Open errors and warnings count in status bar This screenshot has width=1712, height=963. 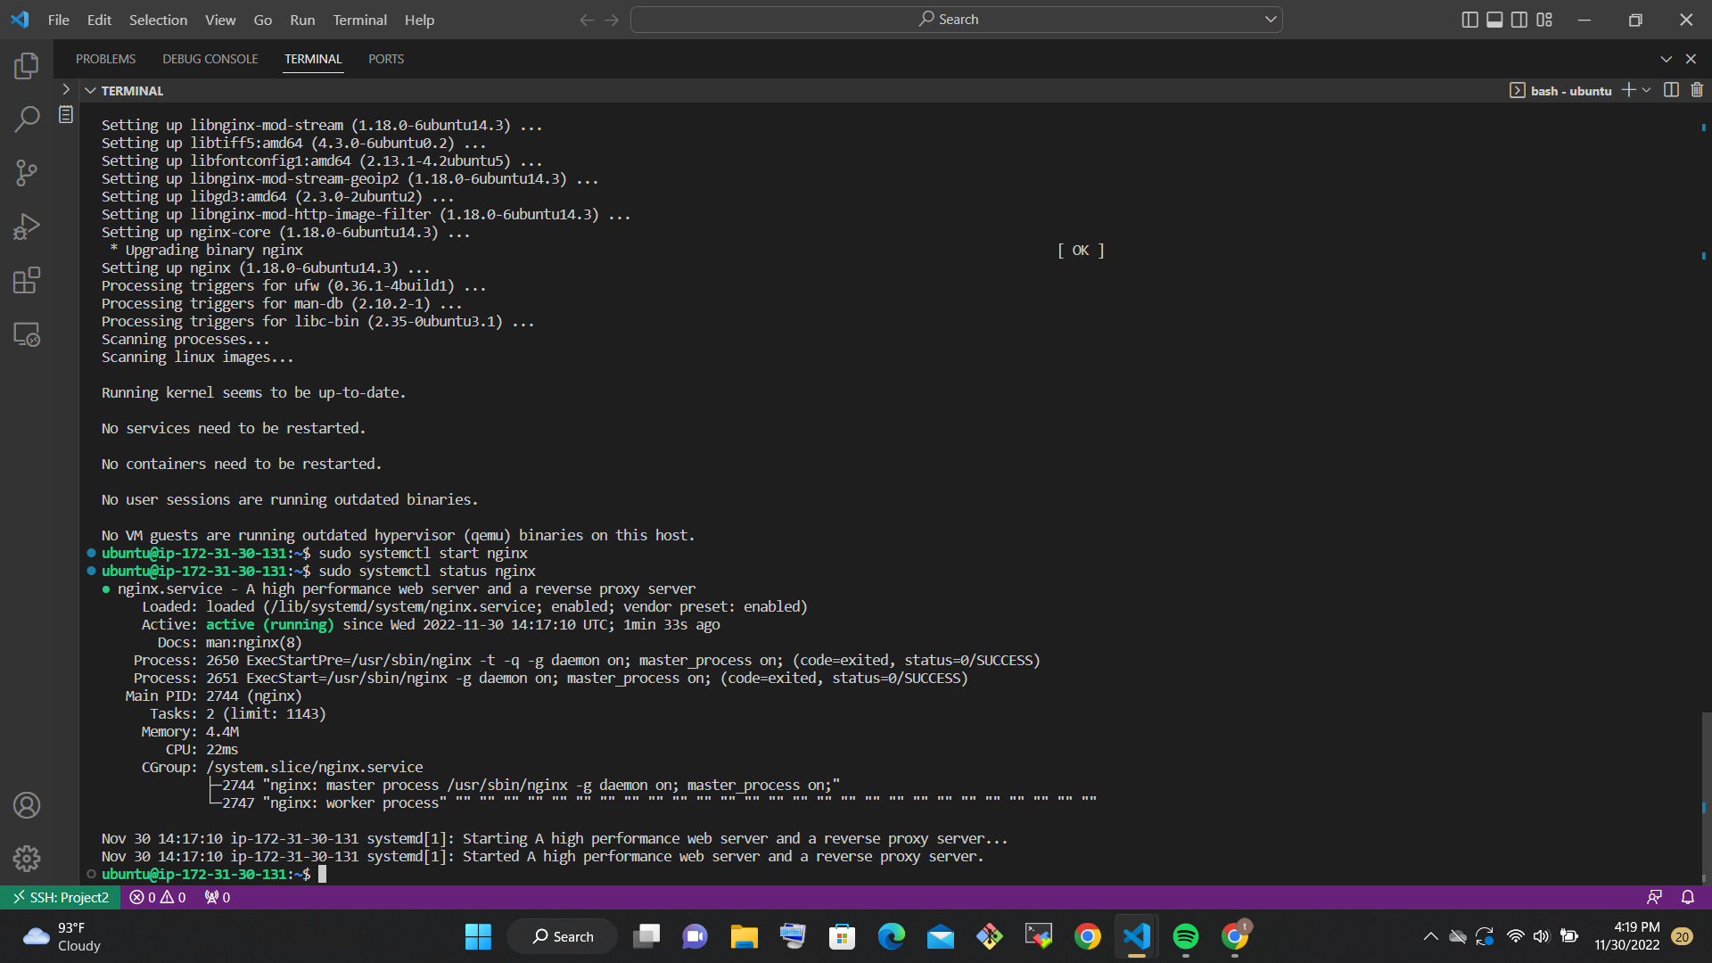point(158,897)
